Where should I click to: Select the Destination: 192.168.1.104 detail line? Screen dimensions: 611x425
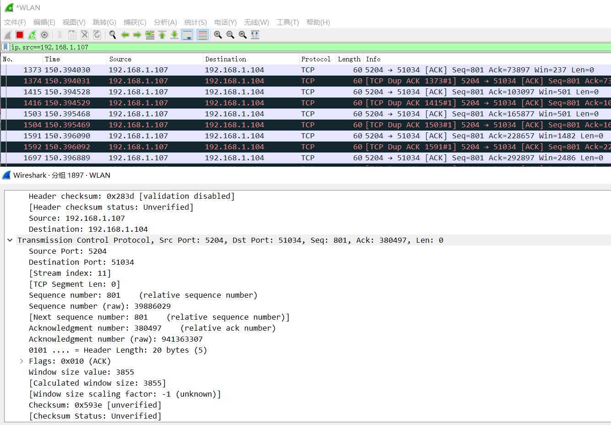click(x=88, y=229)
